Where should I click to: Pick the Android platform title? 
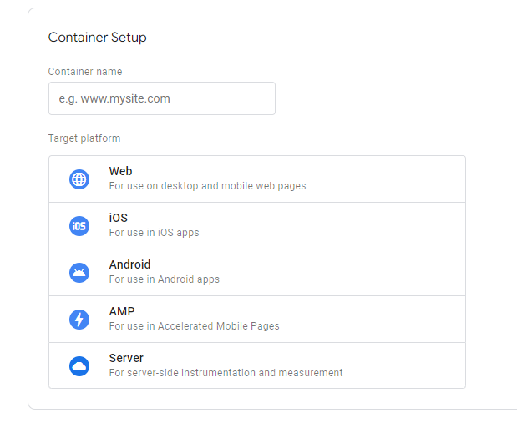pyautogui.click(x=130, y=264)
